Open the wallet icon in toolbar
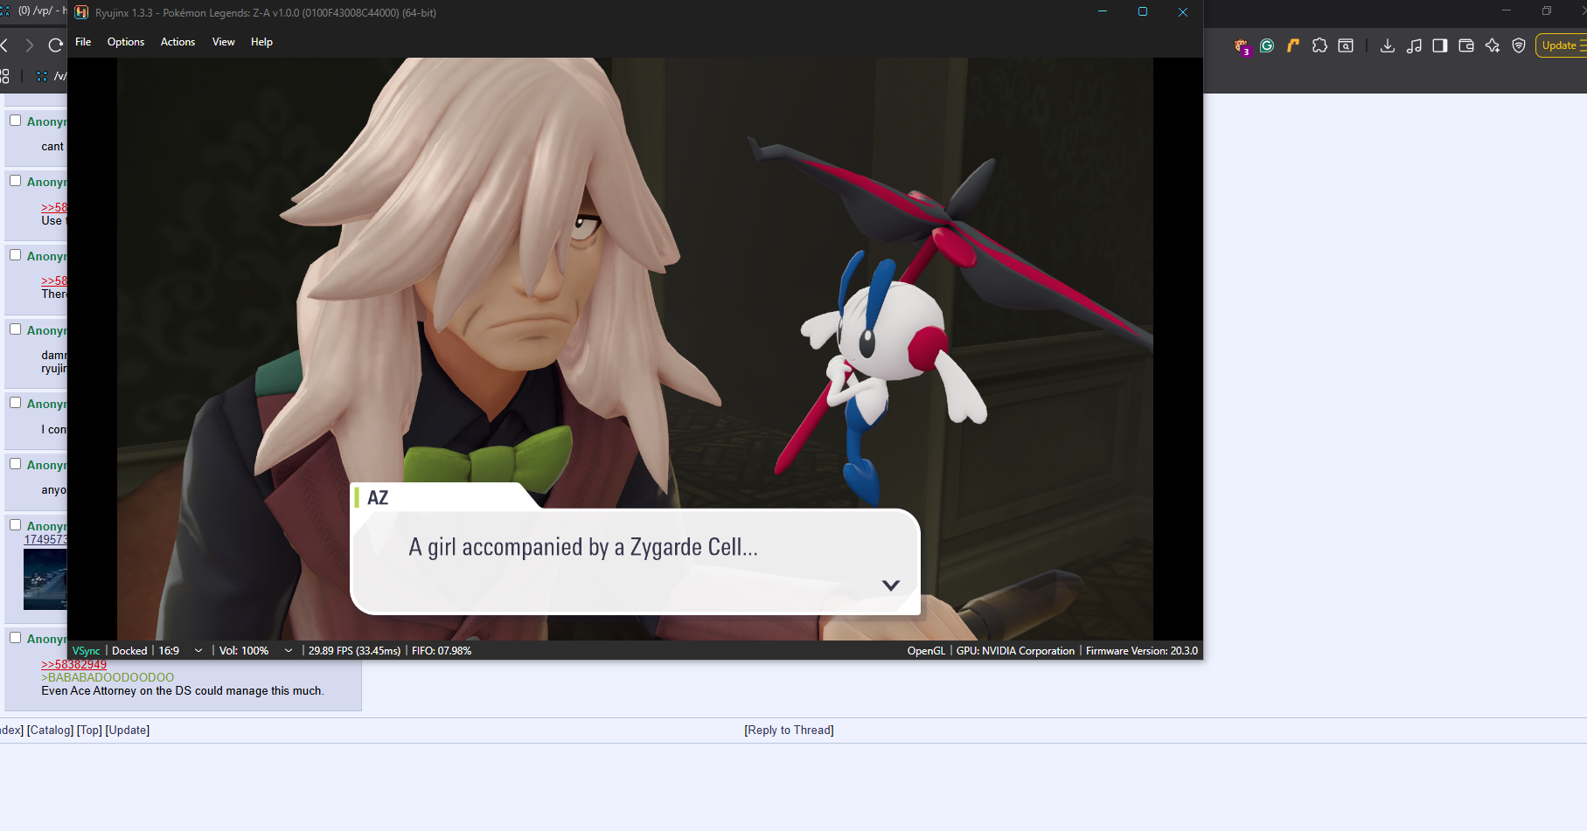Image resolution: width=1587 pixels, height=831 pixels. tap(1466, 45)
